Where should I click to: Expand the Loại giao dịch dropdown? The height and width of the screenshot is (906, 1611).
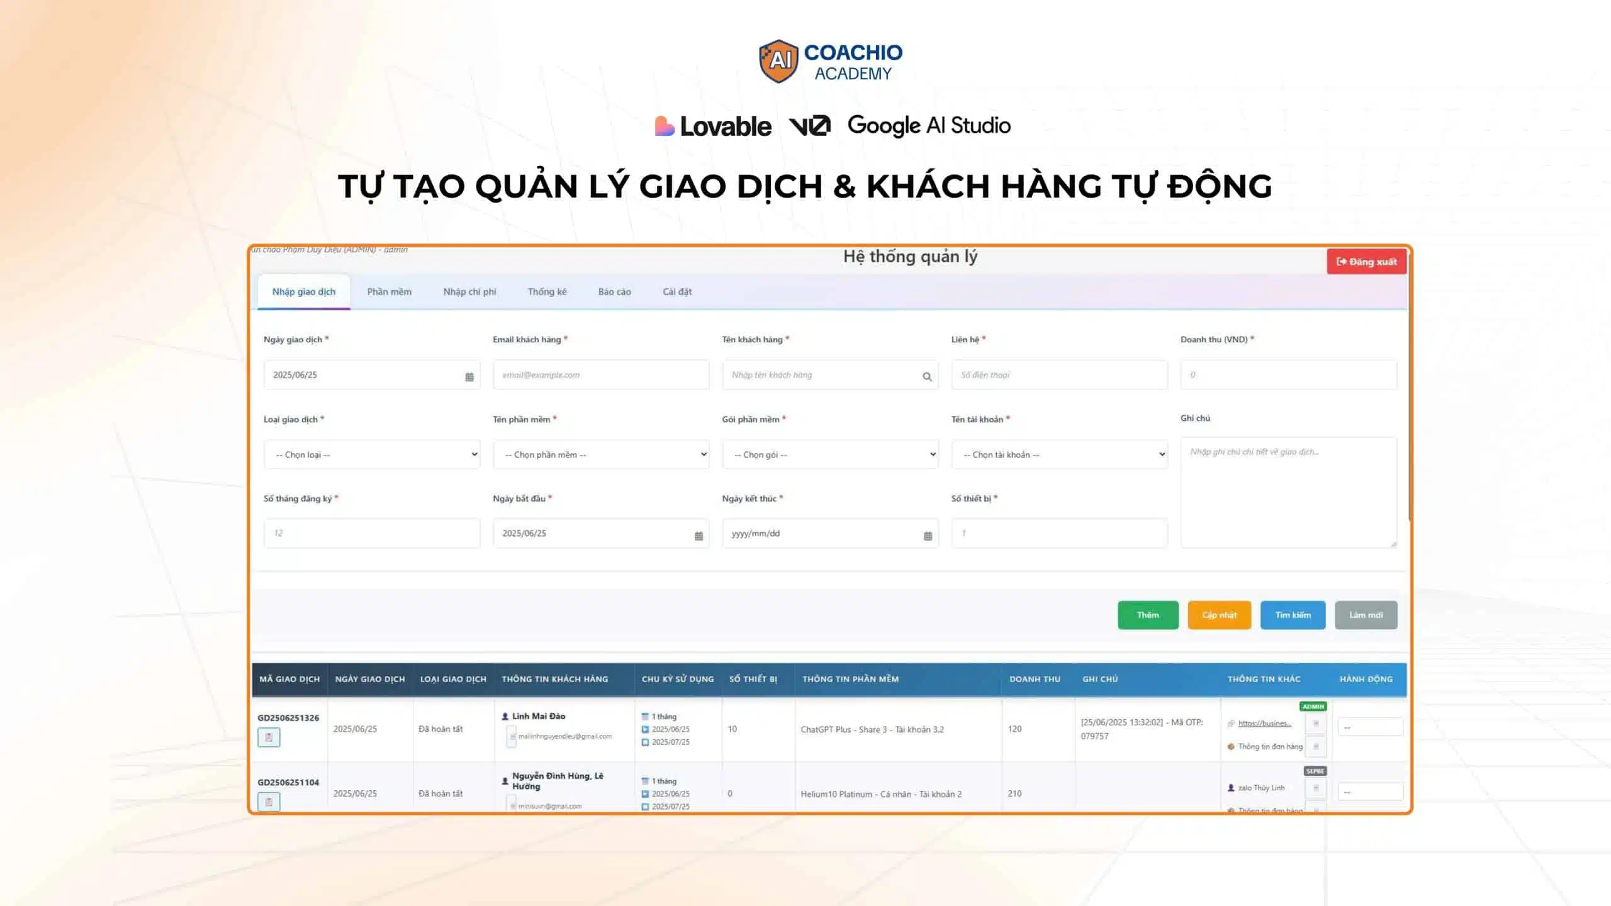pyautogui.click(x=372, y=454)
